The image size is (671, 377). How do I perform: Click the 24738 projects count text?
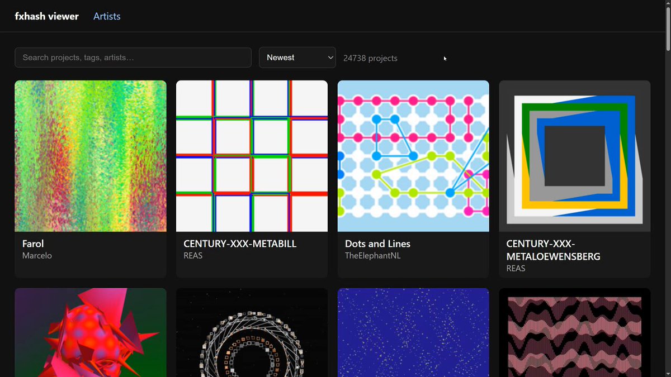coord(370,58)
